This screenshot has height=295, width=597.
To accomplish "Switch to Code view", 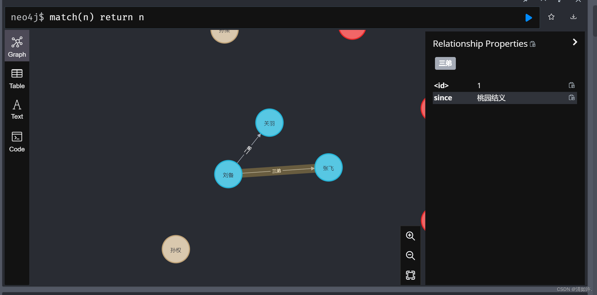I will click(x=17, y=142).
